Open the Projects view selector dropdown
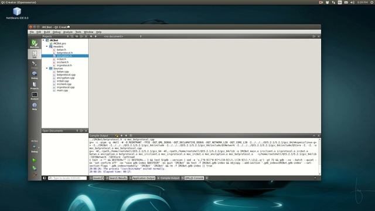This screenshot has height=211, width=375. pos(68,36)
